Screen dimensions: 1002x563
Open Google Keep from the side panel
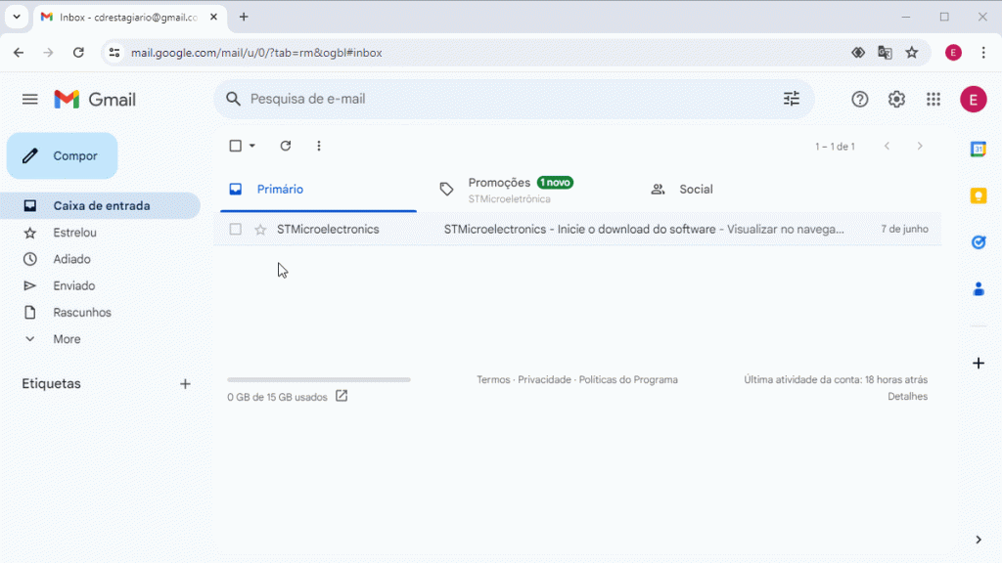(x=978, y=195)
